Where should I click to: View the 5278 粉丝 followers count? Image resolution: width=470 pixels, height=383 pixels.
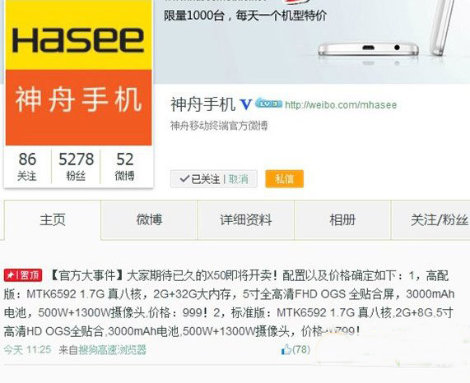point(76,167)
